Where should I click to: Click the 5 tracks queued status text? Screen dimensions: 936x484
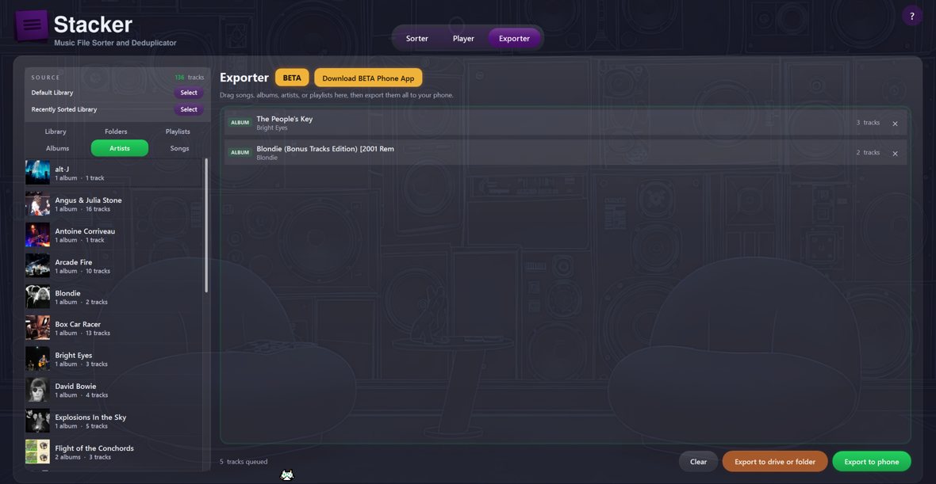(244, 462)
